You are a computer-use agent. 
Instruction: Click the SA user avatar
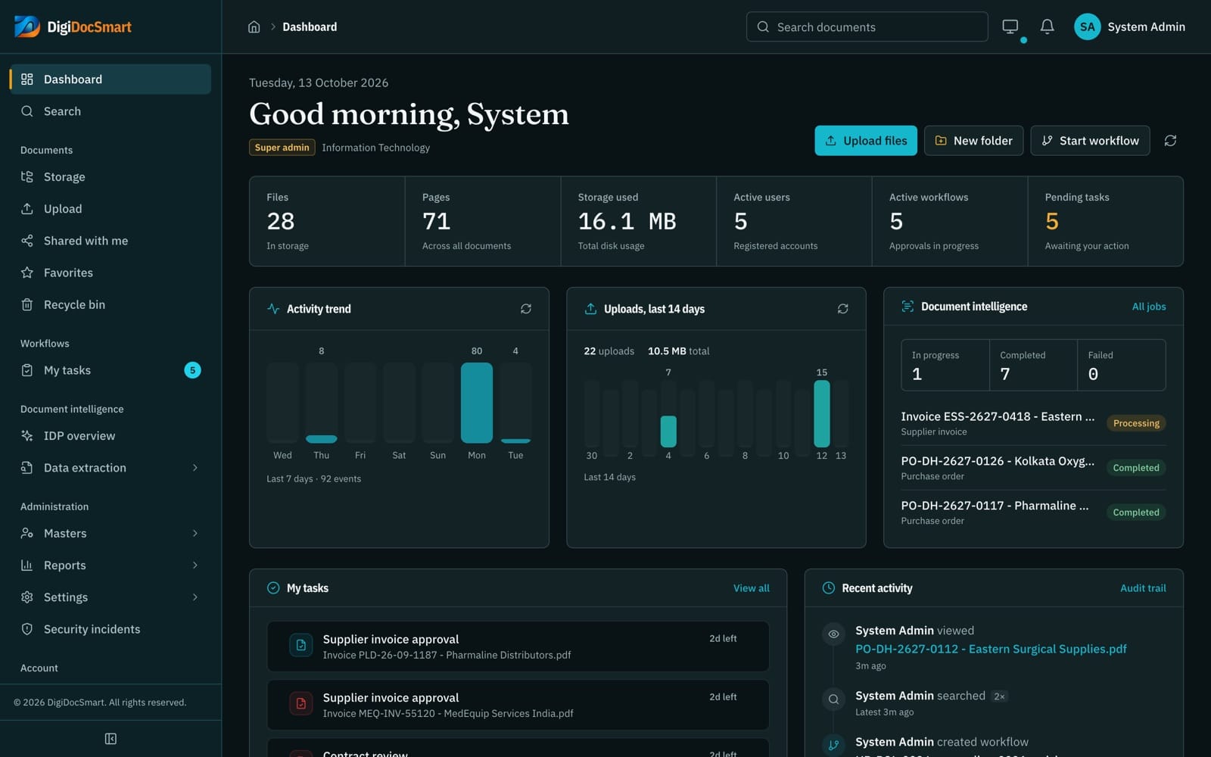(1088, 27)
